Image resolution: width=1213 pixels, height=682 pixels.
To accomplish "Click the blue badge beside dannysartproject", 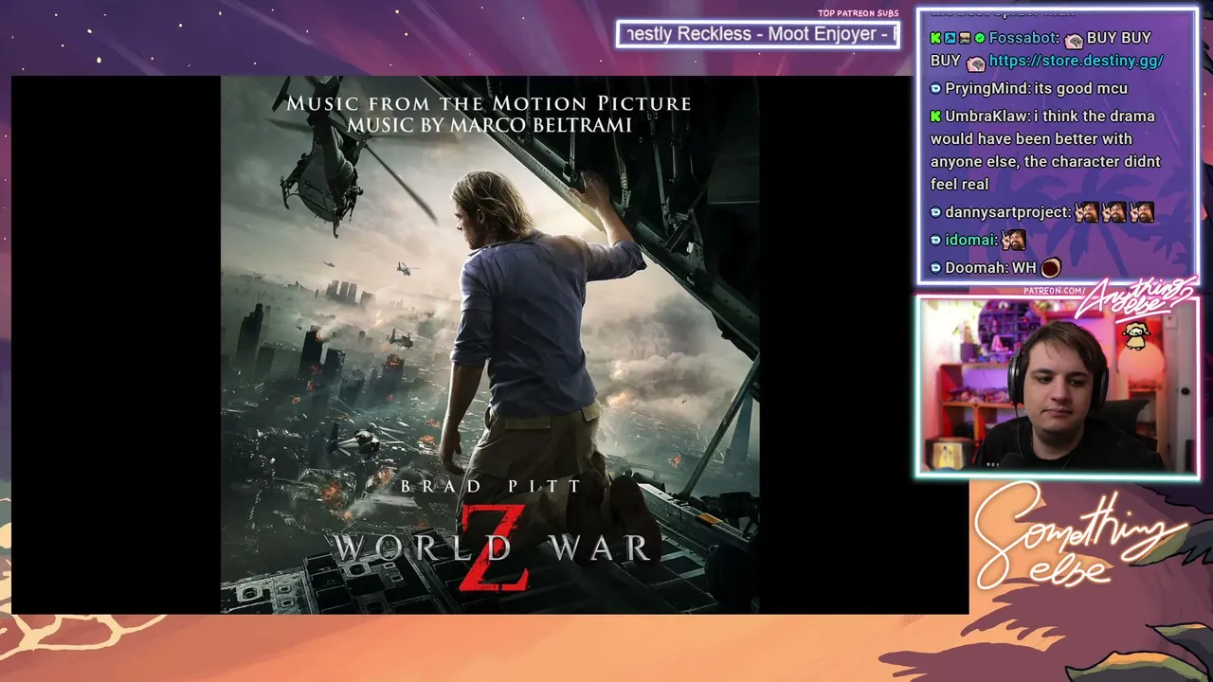I will click(x=936, y=212).
